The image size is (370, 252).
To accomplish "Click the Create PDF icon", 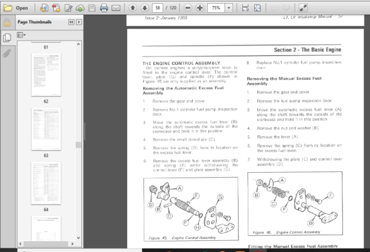I will click(44, 8).
